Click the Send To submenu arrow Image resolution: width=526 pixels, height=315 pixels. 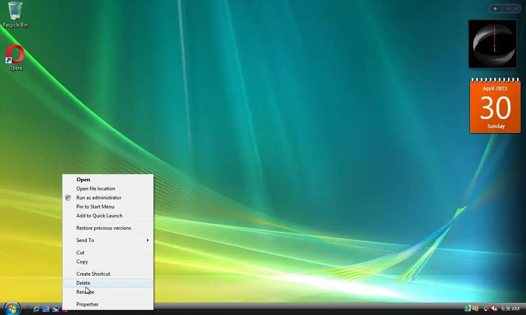coord(148,240)
